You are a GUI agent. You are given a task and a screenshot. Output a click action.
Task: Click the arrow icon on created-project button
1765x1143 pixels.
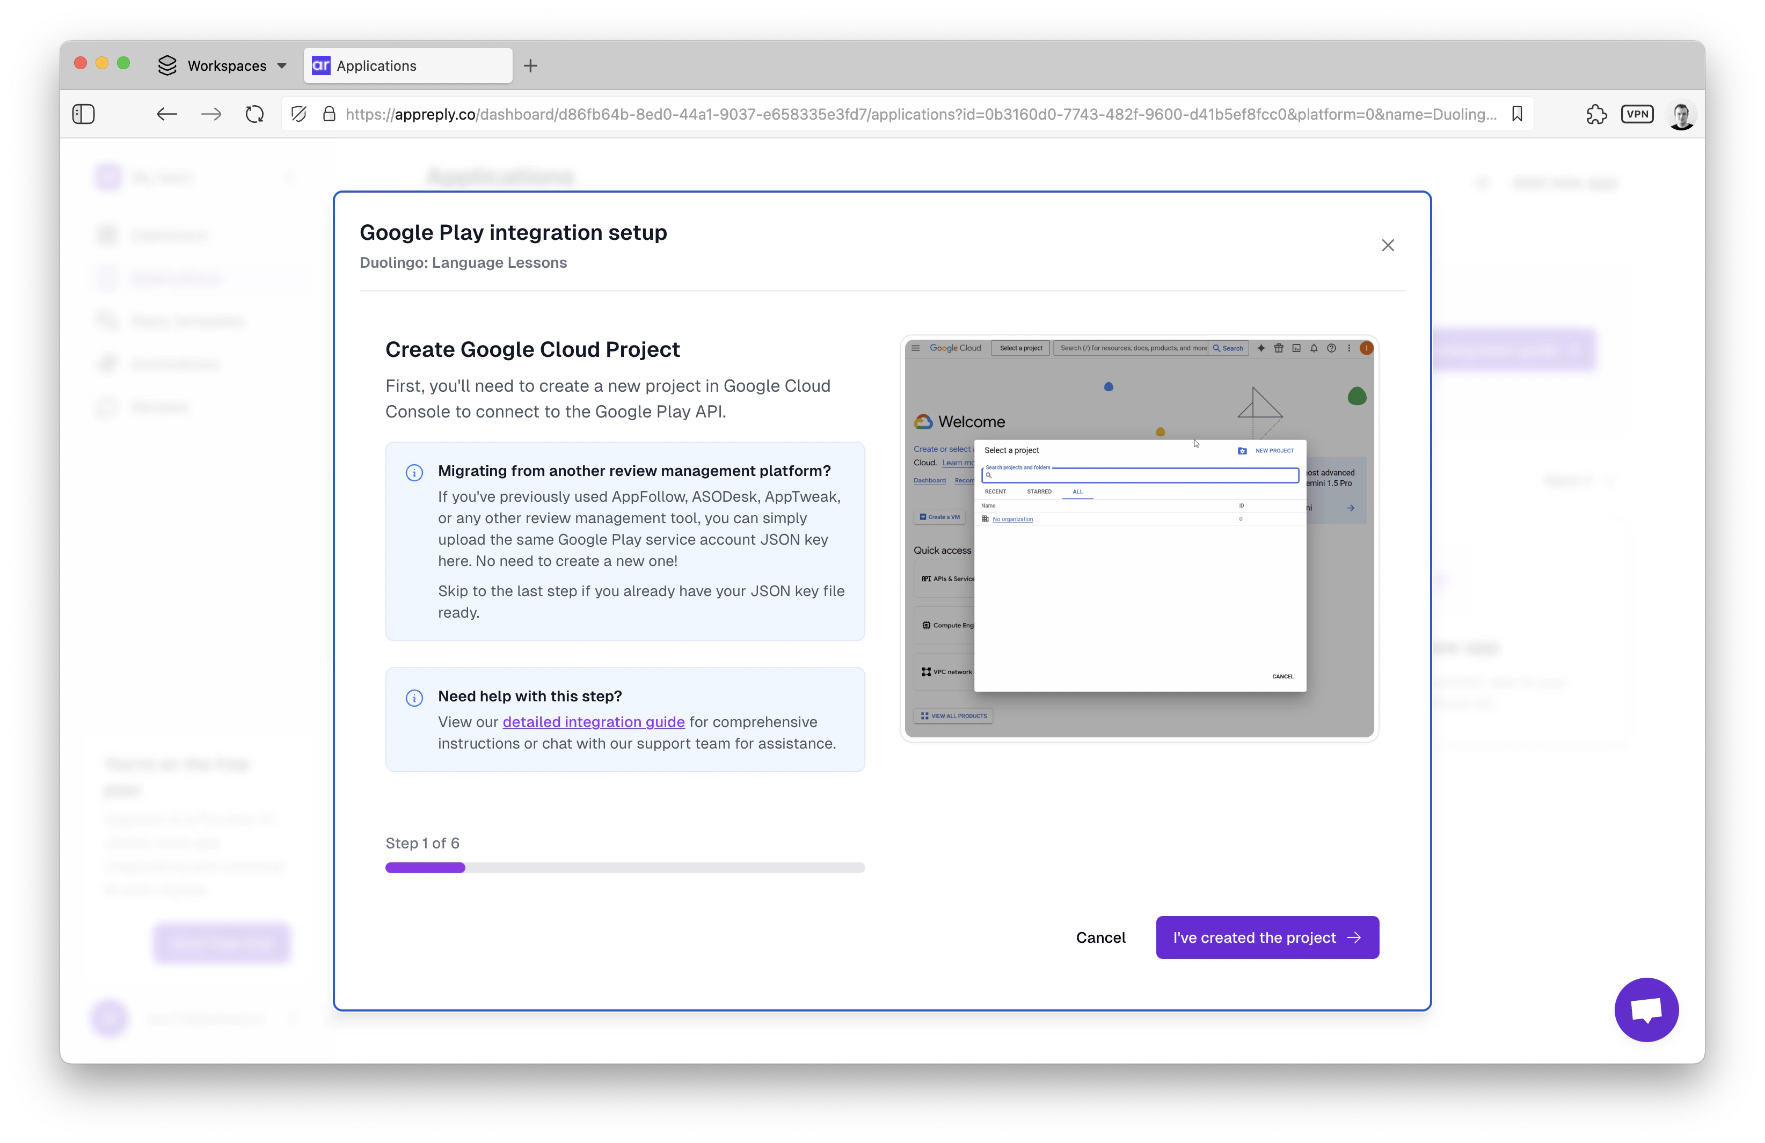pos(1353,937)
